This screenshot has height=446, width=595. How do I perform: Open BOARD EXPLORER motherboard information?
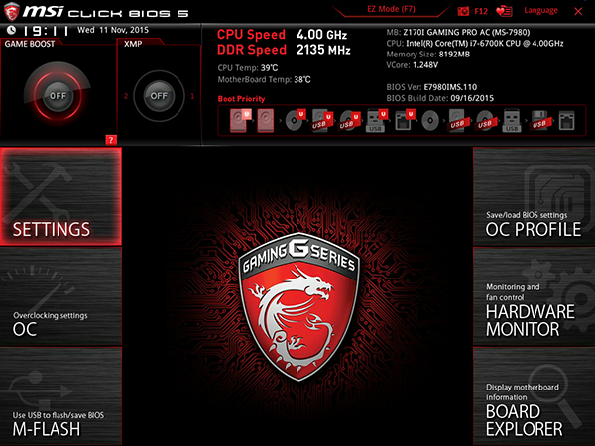click(534, 396)
